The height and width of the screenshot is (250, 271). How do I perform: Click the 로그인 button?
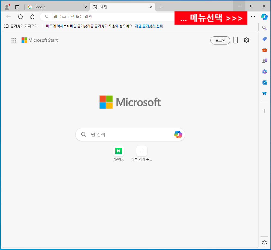[x=220, y=40]
